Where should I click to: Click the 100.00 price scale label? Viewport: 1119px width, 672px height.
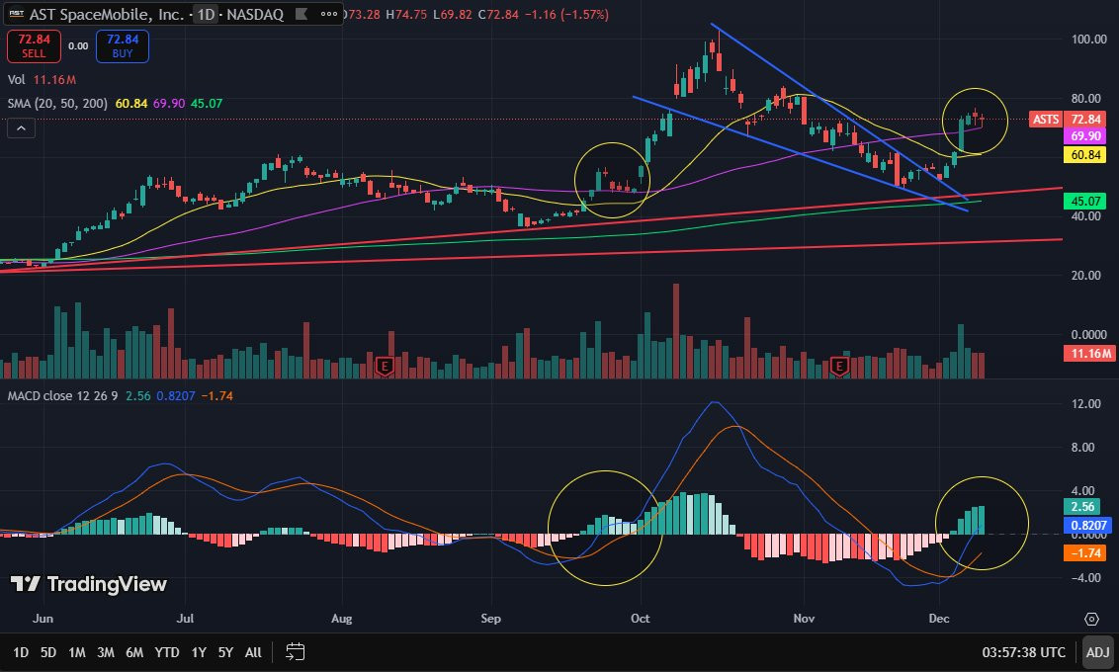(1088, 40)
